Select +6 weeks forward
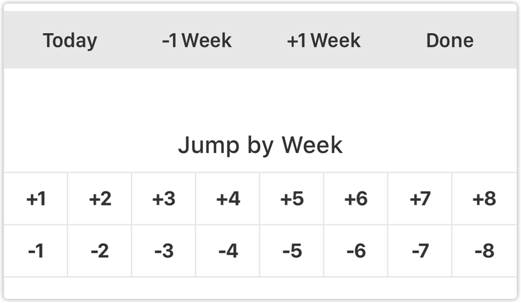 coord(356,199)
